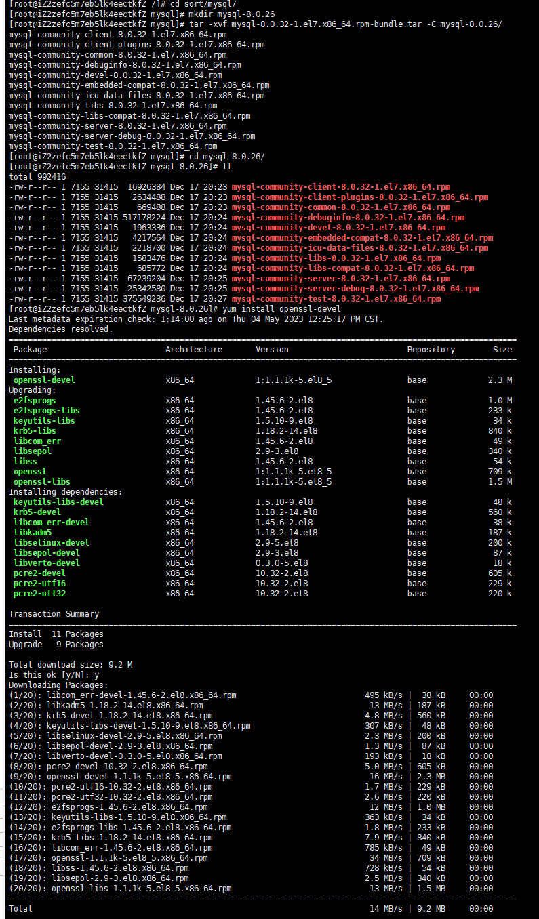Click download row (12/20) e2fsprogs
This screenshot has width=539, height=919.
pos(251,807)
